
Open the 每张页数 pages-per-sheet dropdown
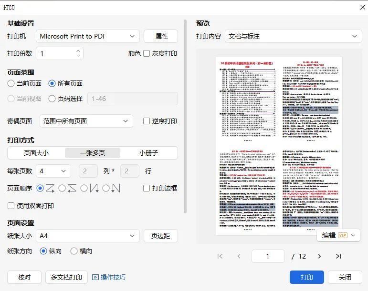[x=53, y=171]
